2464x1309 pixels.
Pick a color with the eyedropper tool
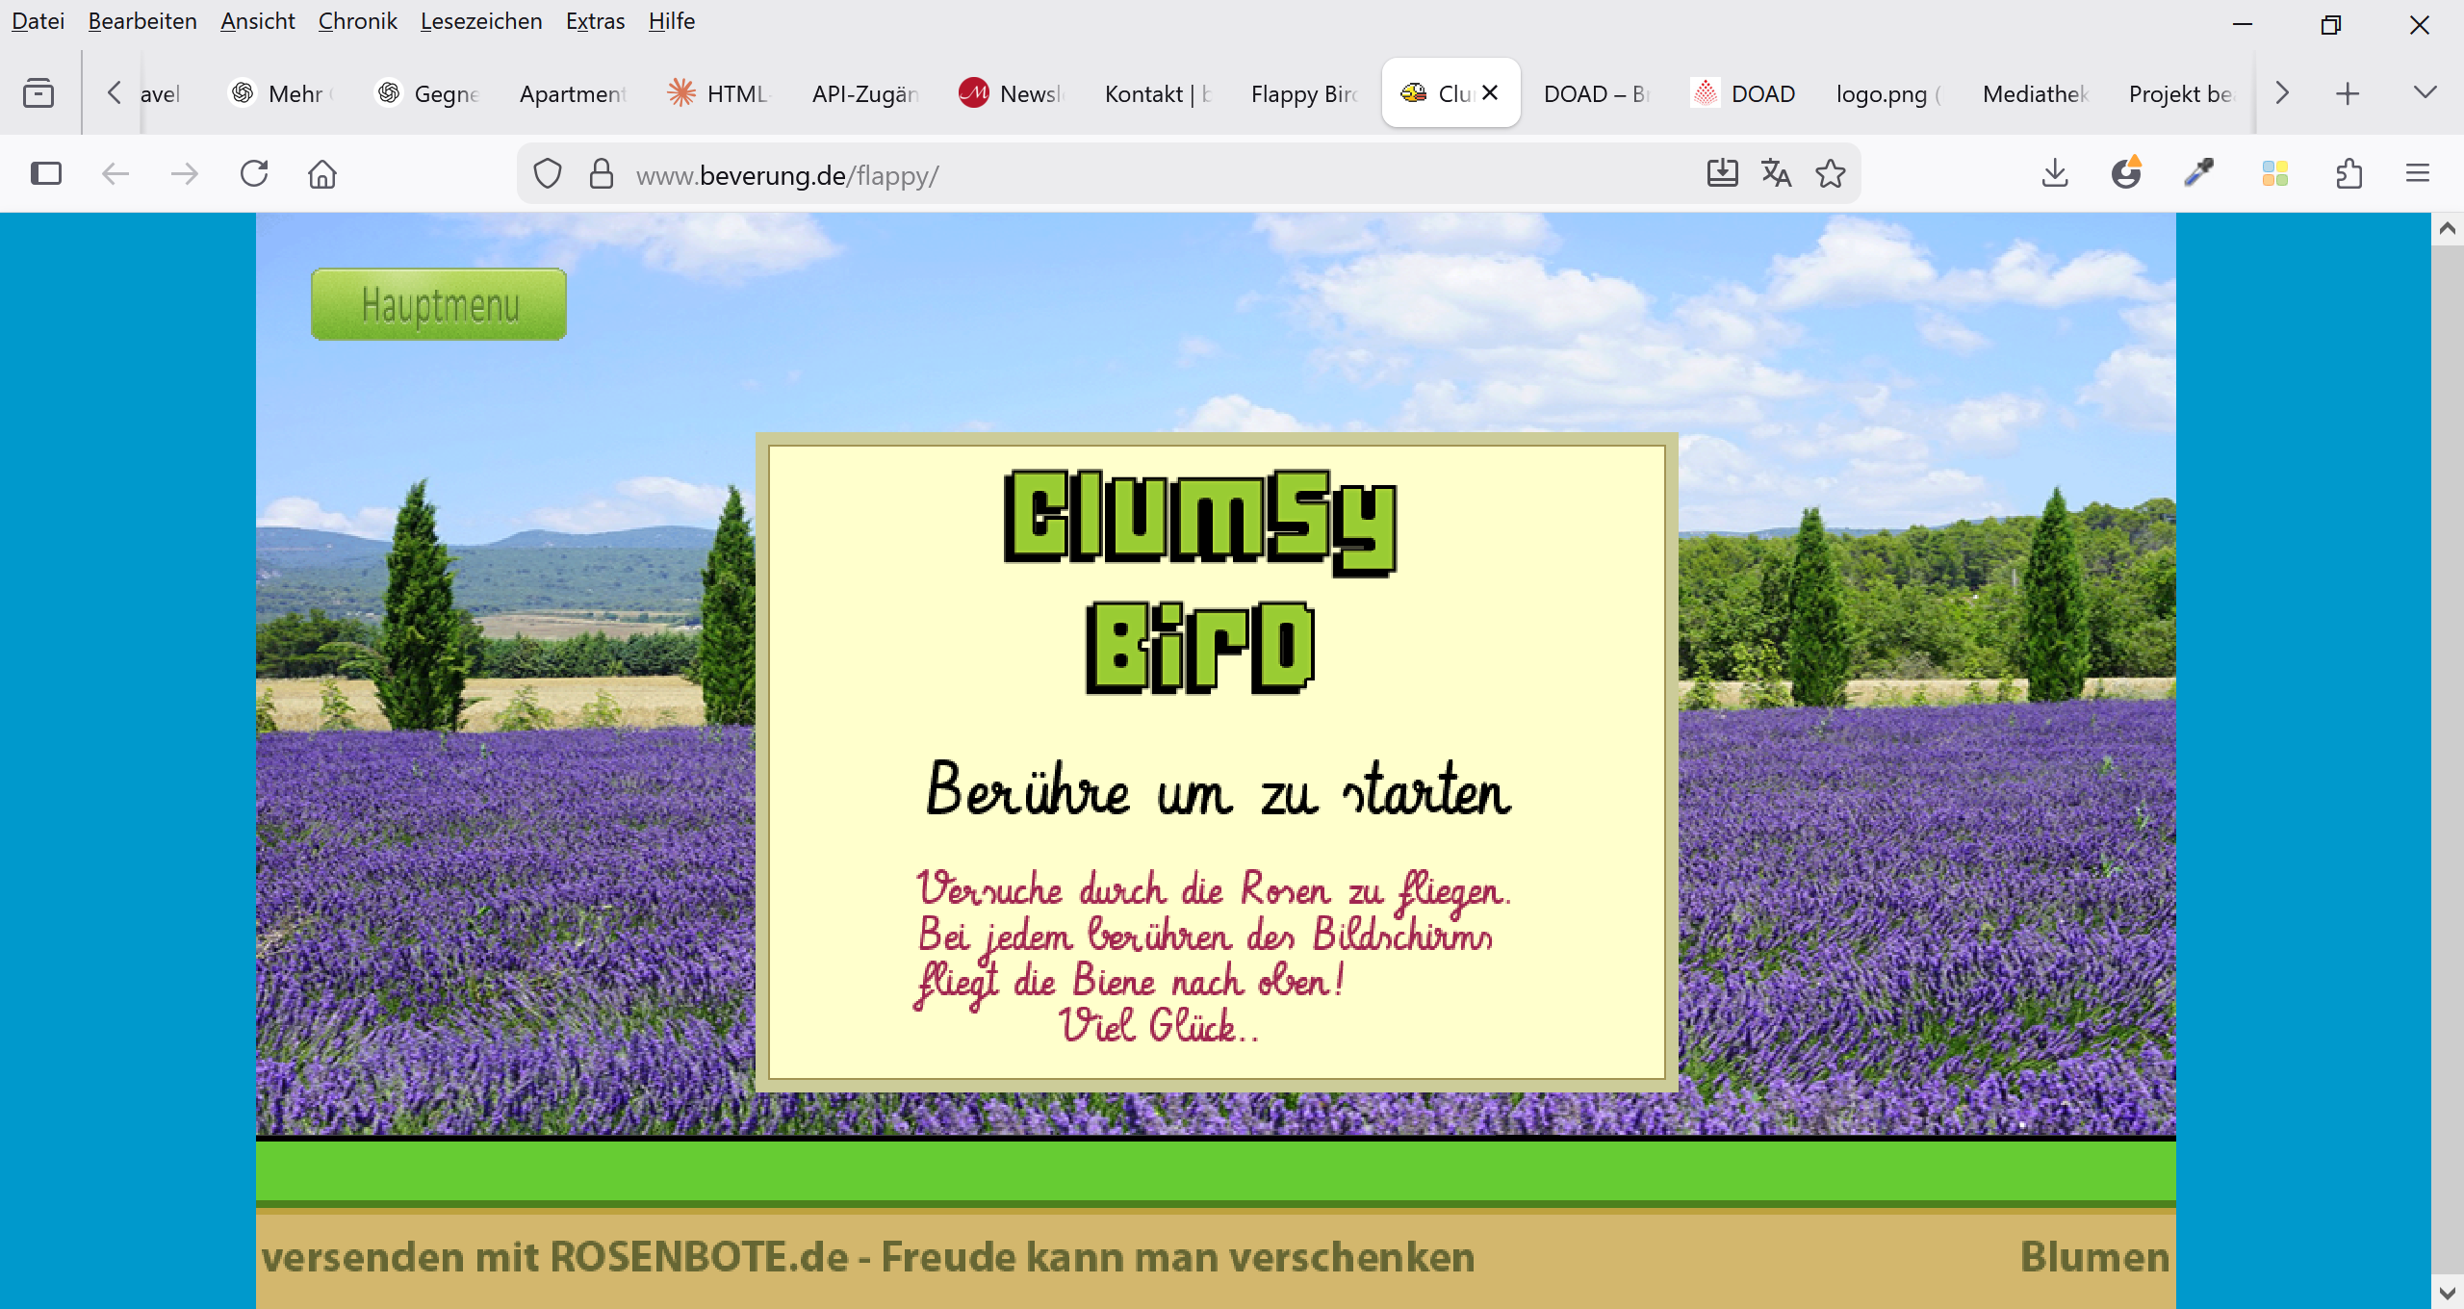[x=2201, y=173]
